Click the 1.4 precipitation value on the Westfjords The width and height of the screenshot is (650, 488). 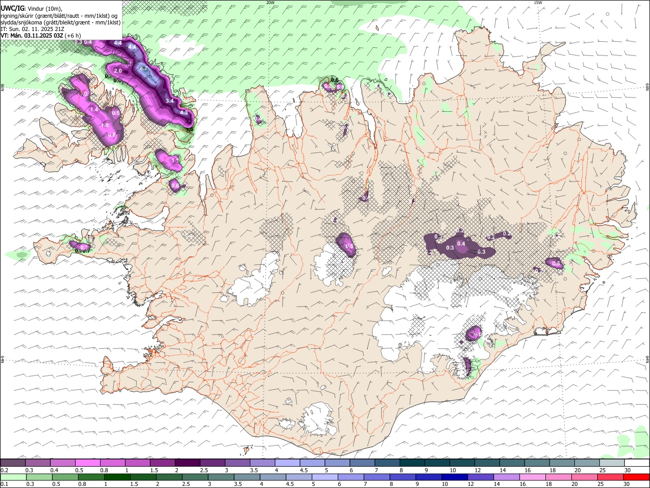click(94, 109)
